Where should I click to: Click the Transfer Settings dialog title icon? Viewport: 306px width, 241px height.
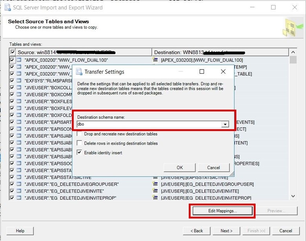(x=79, y=72)
